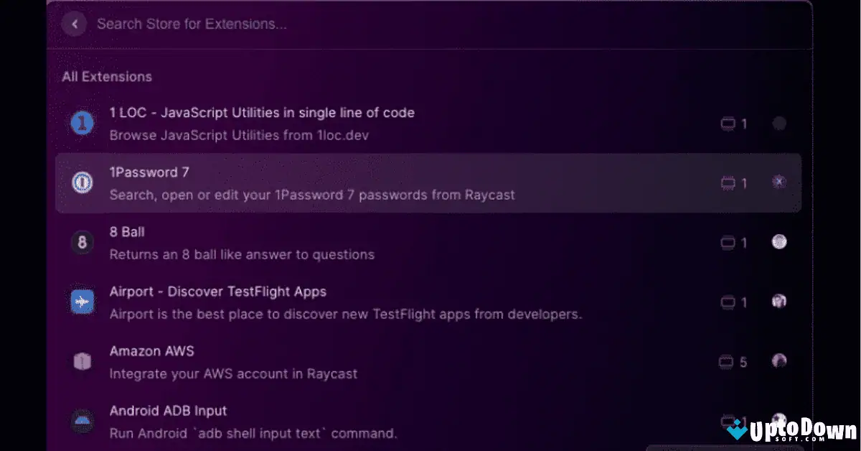Click the command count icon beside Amazon AWS
The height and width of the screenshot is (451, 861).
pos(726,362)
